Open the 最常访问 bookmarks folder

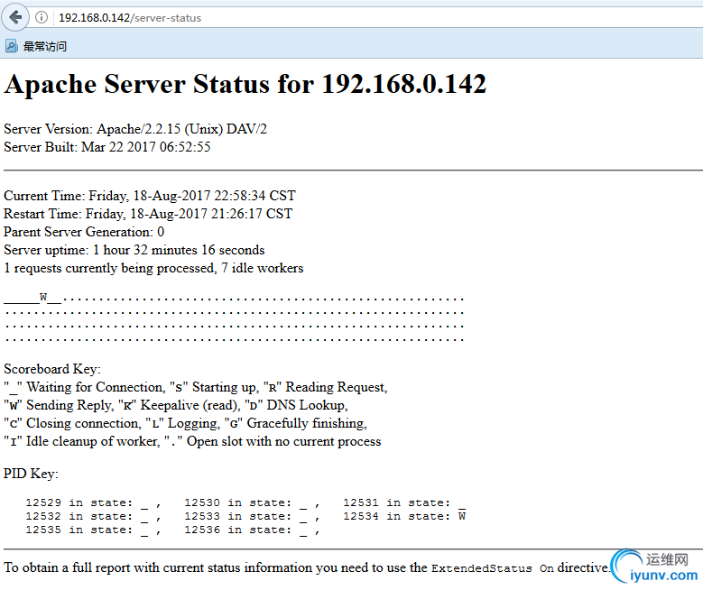pyautogui.click(x=36, y=46)
